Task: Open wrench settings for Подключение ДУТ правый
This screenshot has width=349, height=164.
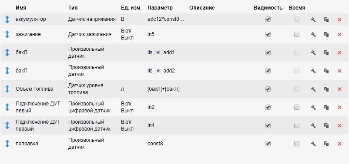Action: (x=313, y=126)
